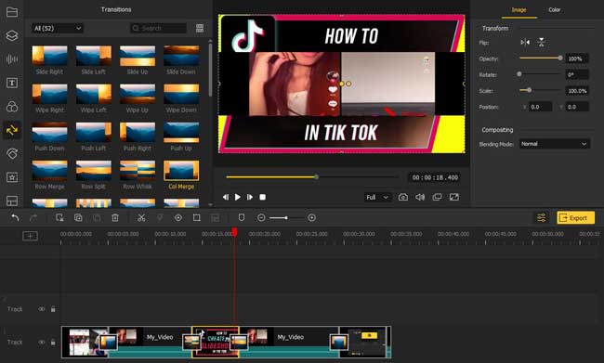
Task: Adjust the Scale slider handle
Action: point(530,90)
